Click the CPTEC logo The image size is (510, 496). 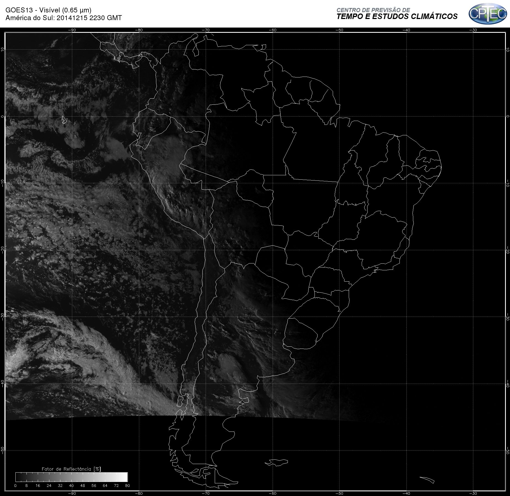pyautogui.click(x=488, y=14)
